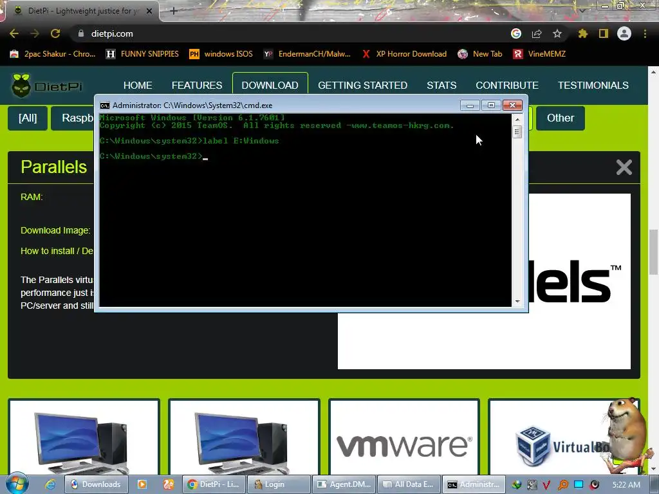Launch Internet Explorer from taskbar

tap(50, 484)
